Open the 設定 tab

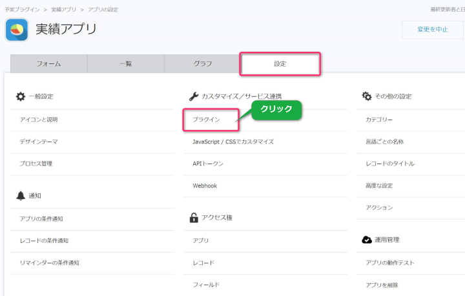[280, 64]
